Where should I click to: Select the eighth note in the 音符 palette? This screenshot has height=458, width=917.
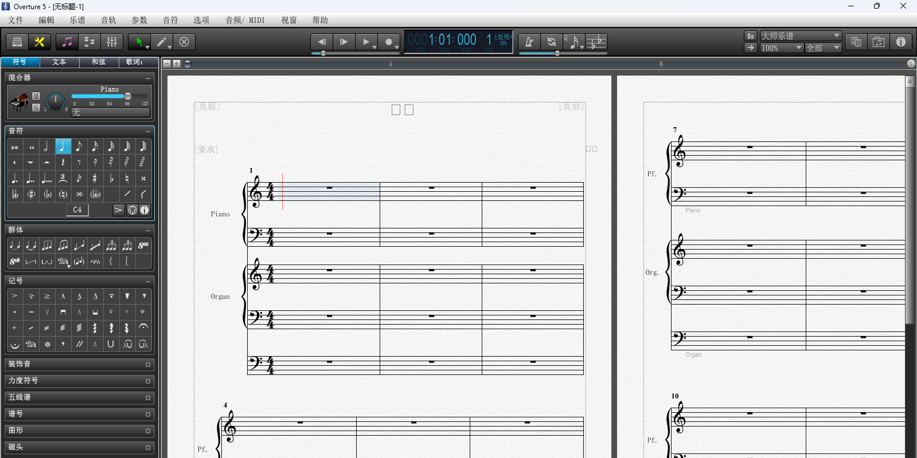(x=79, y=147)
